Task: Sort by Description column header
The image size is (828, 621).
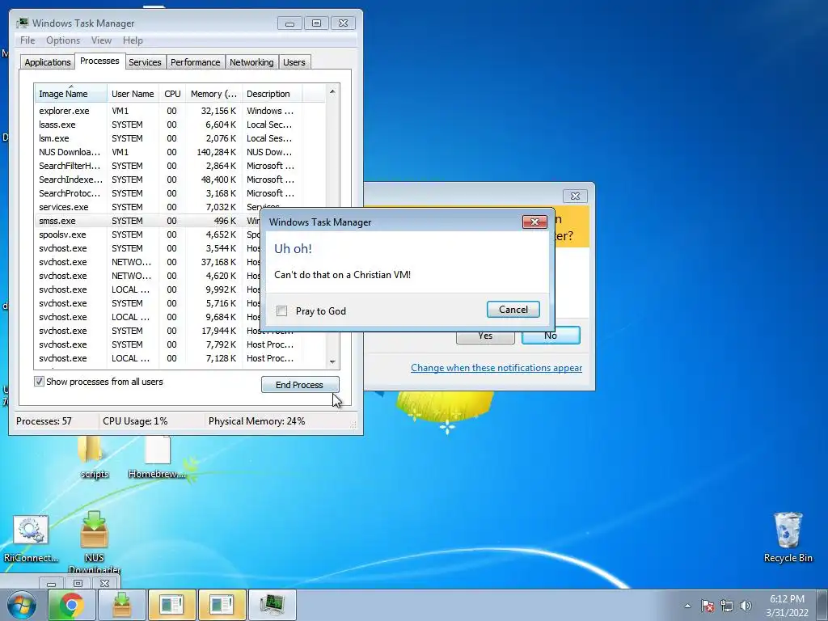Action: click(x=272, y=94)
